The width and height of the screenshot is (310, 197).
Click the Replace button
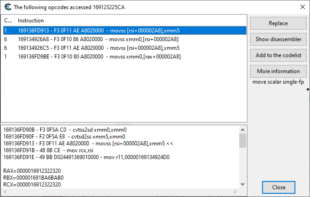[x=278, y=23]
